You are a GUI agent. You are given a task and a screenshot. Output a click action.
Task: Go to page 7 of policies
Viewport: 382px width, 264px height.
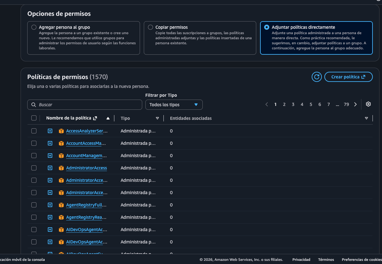click(329, 104)
